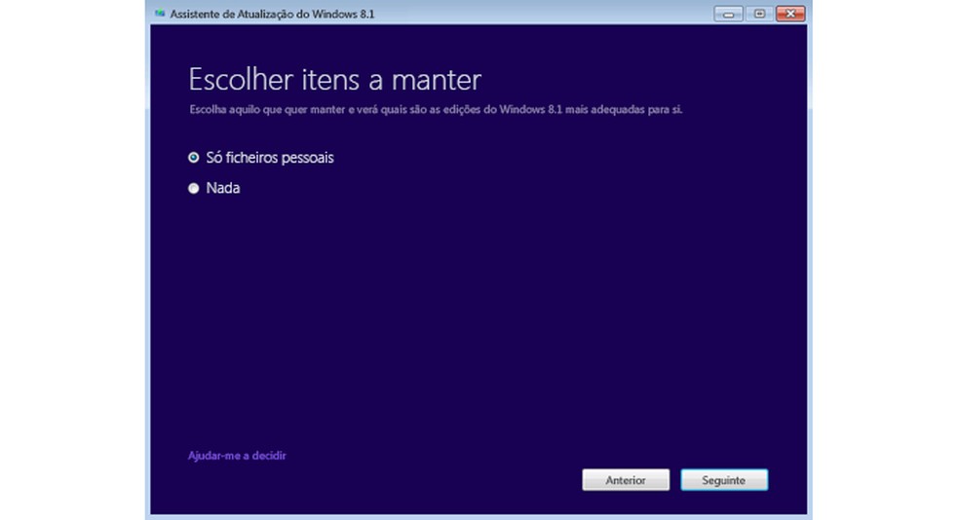Click the 'Escolher itens a manter' heading

[x=334, y=80]
